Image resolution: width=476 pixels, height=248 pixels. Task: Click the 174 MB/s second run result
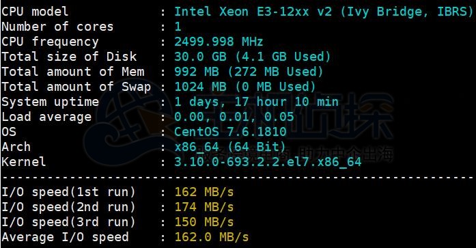(x=204, y=207)
